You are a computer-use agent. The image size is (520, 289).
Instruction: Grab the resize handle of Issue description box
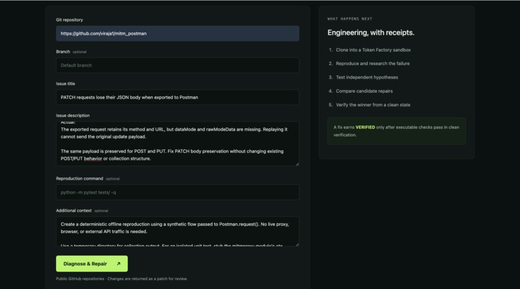pyautogui.click(x=297, y=164)
